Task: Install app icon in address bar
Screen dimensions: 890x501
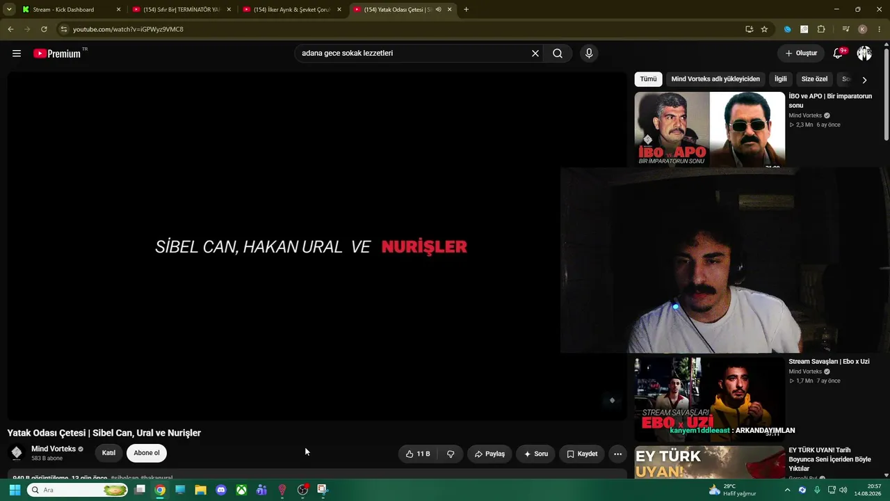Action: tap(749, 29)
